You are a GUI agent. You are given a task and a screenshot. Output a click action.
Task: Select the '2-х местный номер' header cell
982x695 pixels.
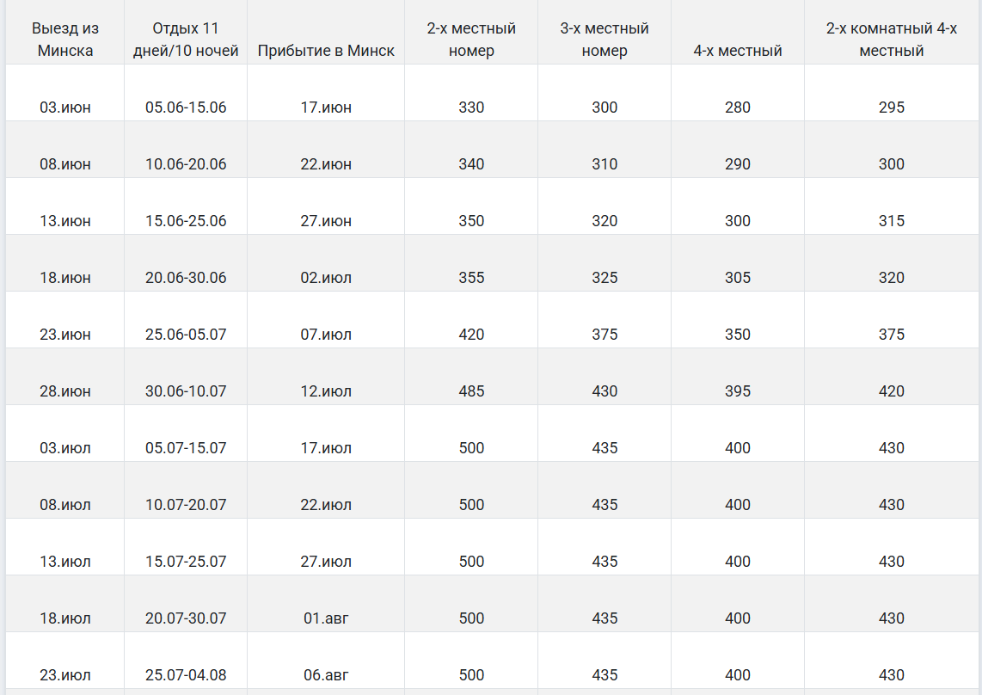471,40
